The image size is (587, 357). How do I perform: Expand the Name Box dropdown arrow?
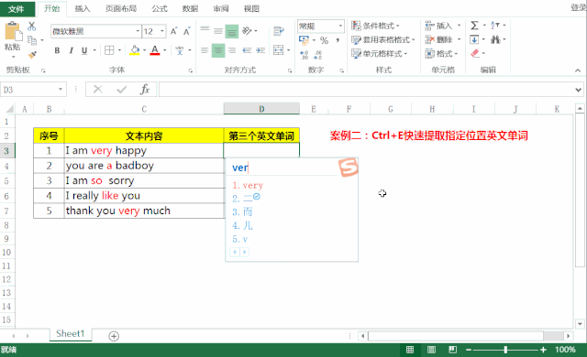(x=61, y=90)
